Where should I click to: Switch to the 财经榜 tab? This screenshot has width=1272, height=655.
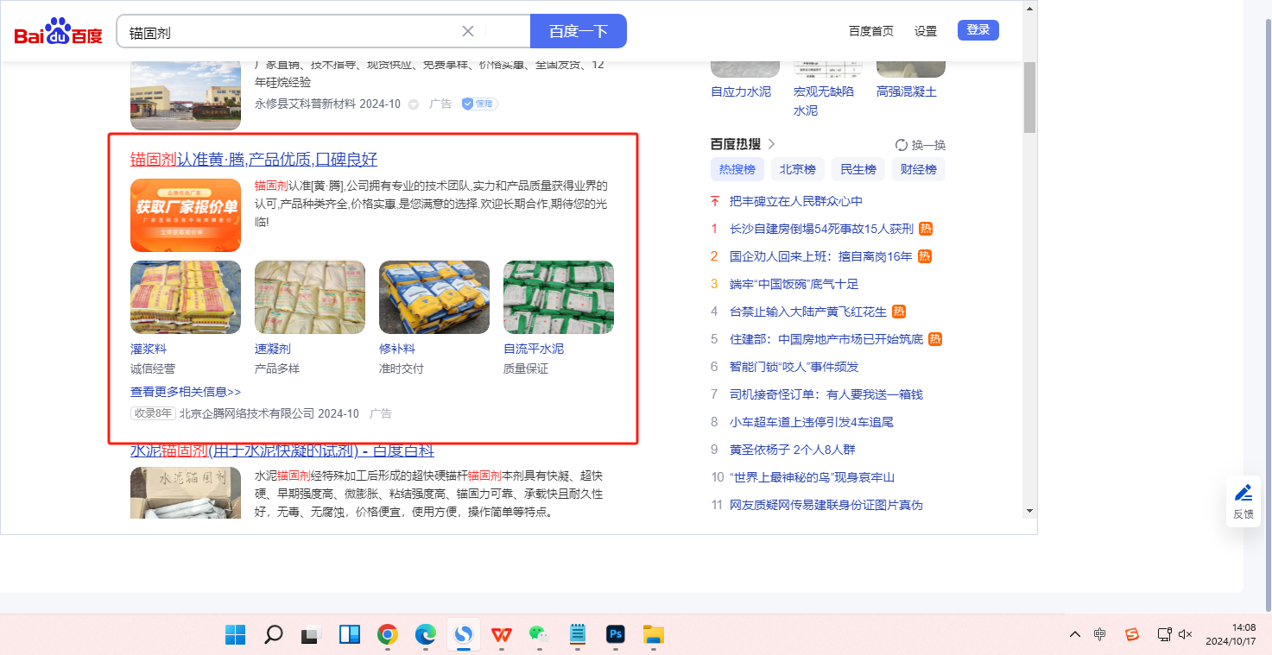(919, 169)
